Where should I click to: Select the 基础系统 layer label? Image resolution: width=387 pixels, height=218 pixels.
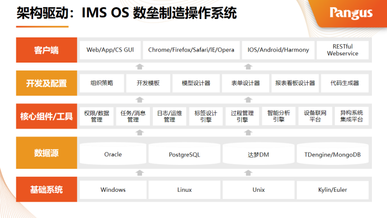(x=46, y=189)
